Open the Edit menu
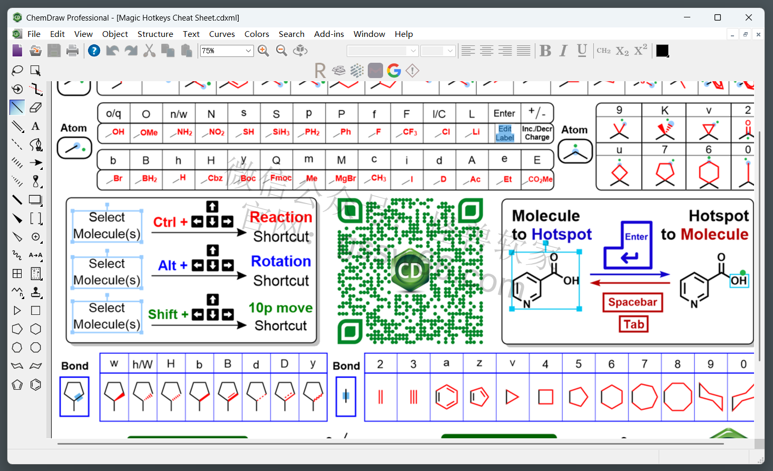 point(57,34)
